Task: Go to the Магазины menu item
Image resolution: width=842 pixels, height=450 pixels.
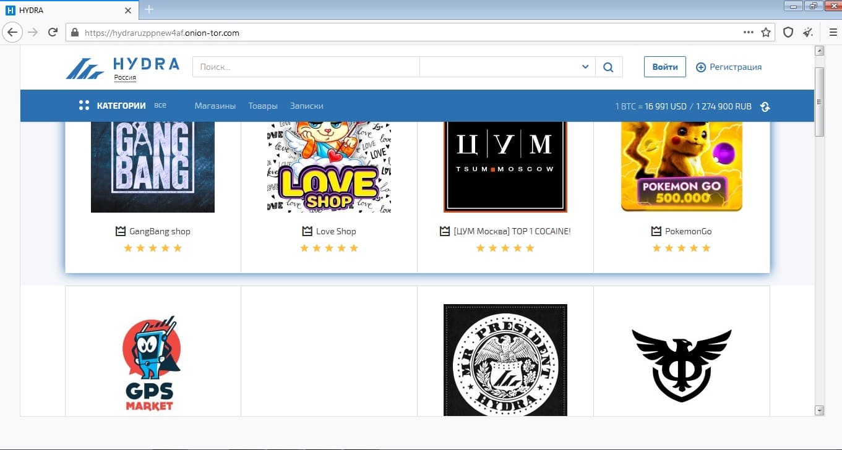Action: (x=215, y=106)
